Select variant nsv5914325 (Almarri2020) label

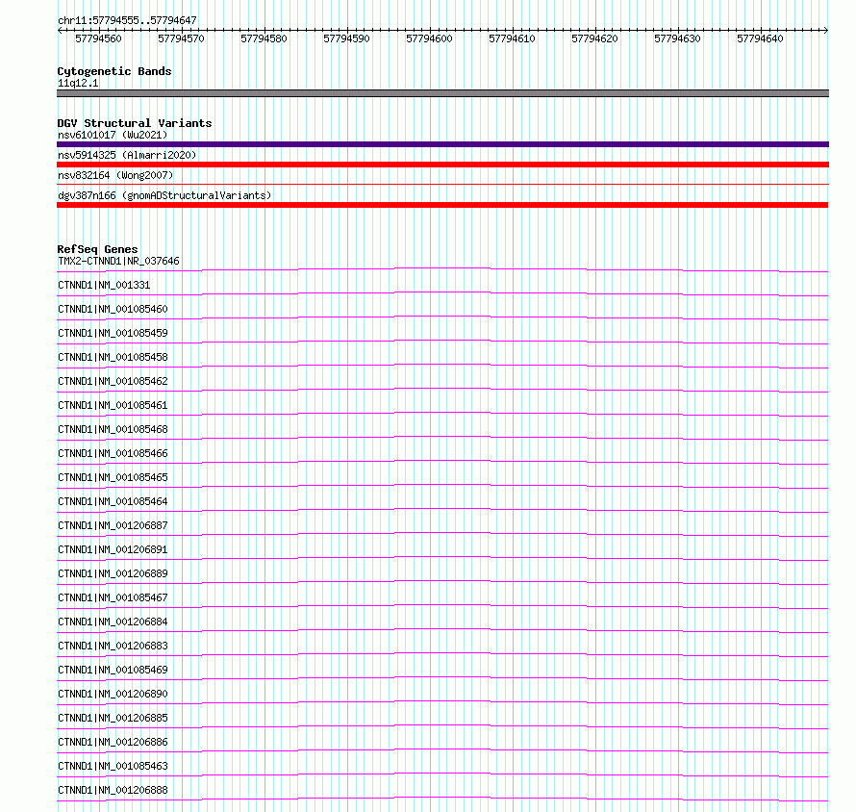click(x=127, y=155)
